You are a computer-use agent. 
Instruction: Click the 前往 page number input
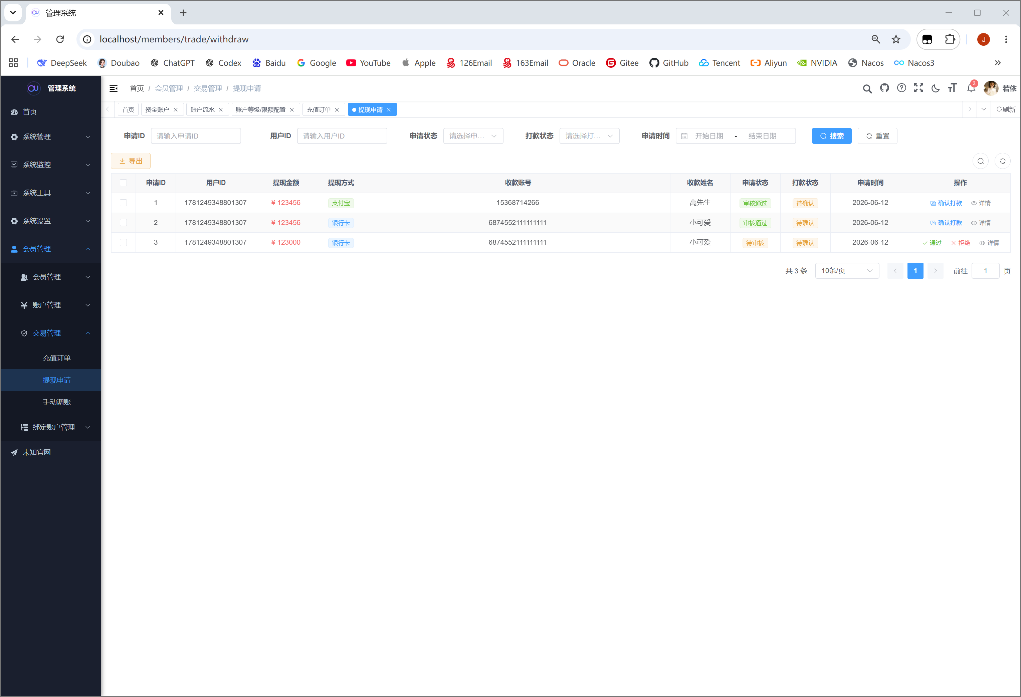[985, 270]
